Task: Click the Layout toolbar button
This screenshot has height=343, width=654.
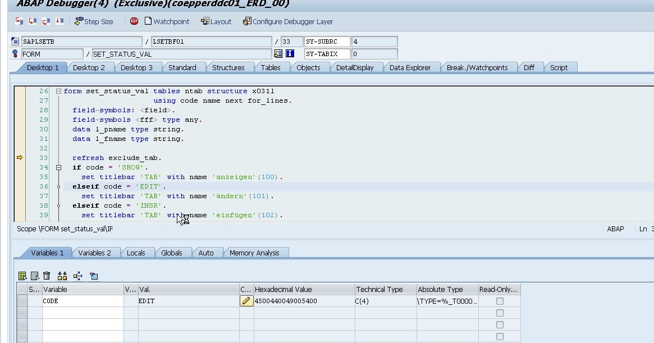Action: (x=216, y=21)
